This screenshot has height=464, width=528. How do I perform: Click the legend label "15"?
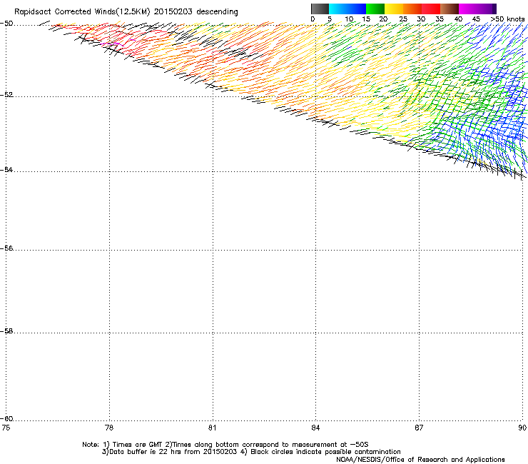tap(366, 19)
